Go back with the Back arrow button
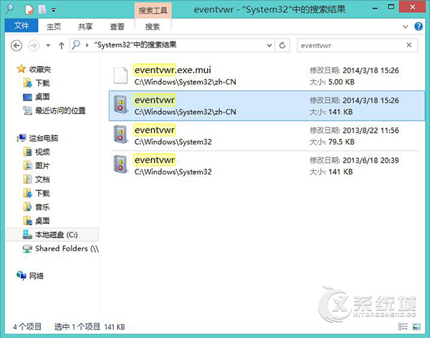Image resolution: width=430 pixels, height=338 pixels. point(16,45)
